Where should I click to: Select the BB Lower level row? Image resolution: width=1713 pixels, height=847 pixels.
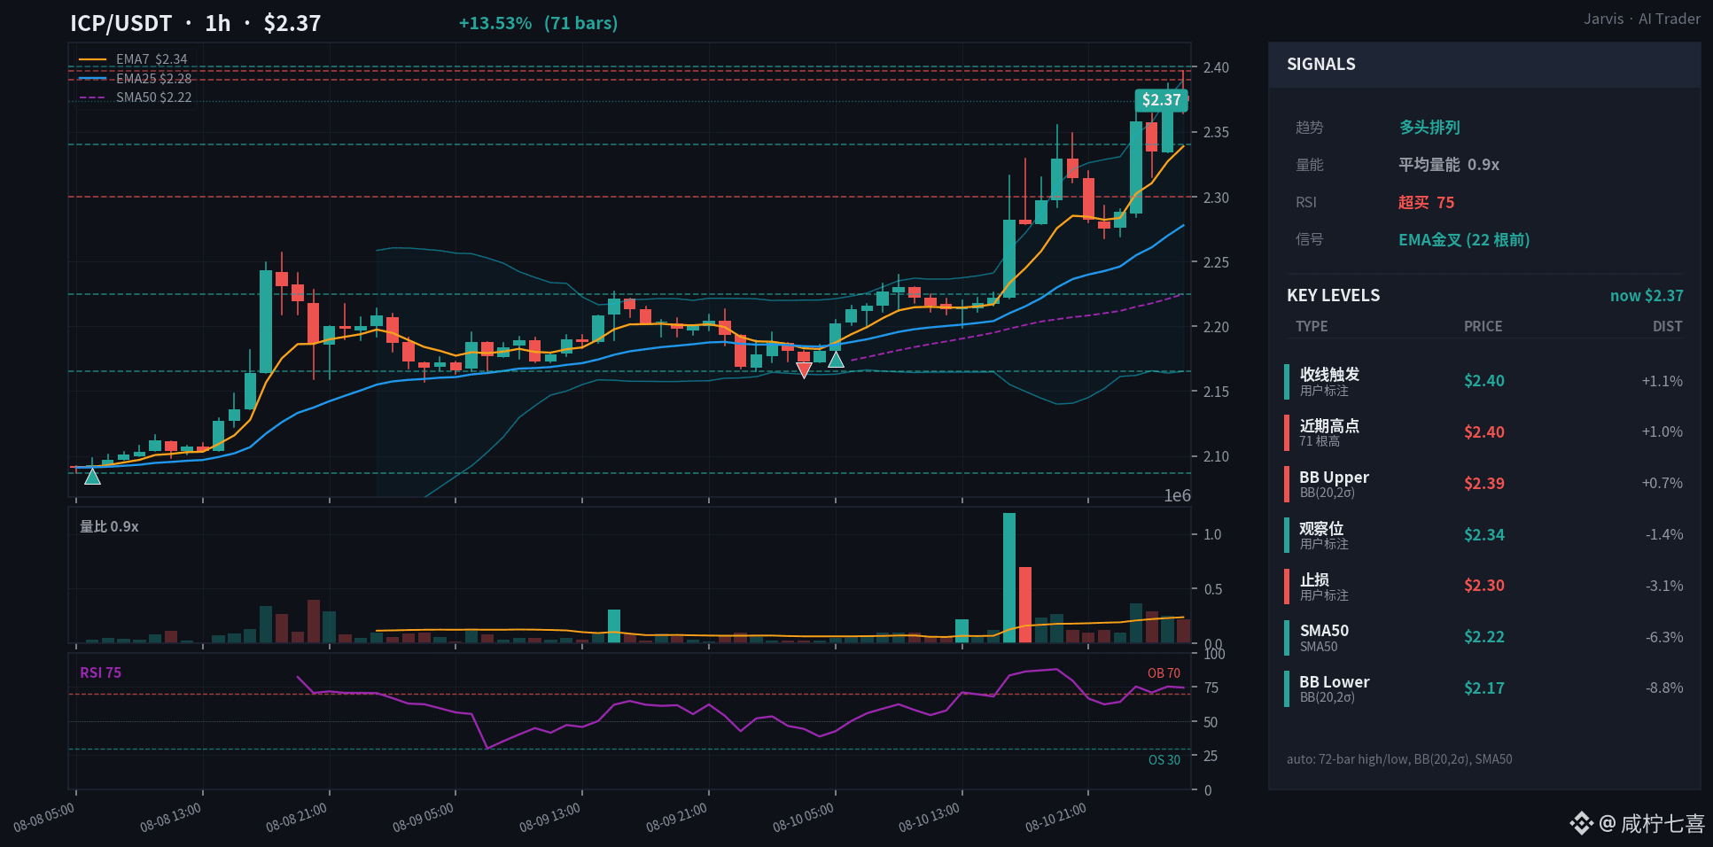[1484, 688]
